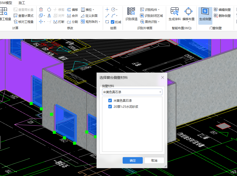Click the 取消 button
The height and width of the screenshot is (176, 237).
point(154,160)
